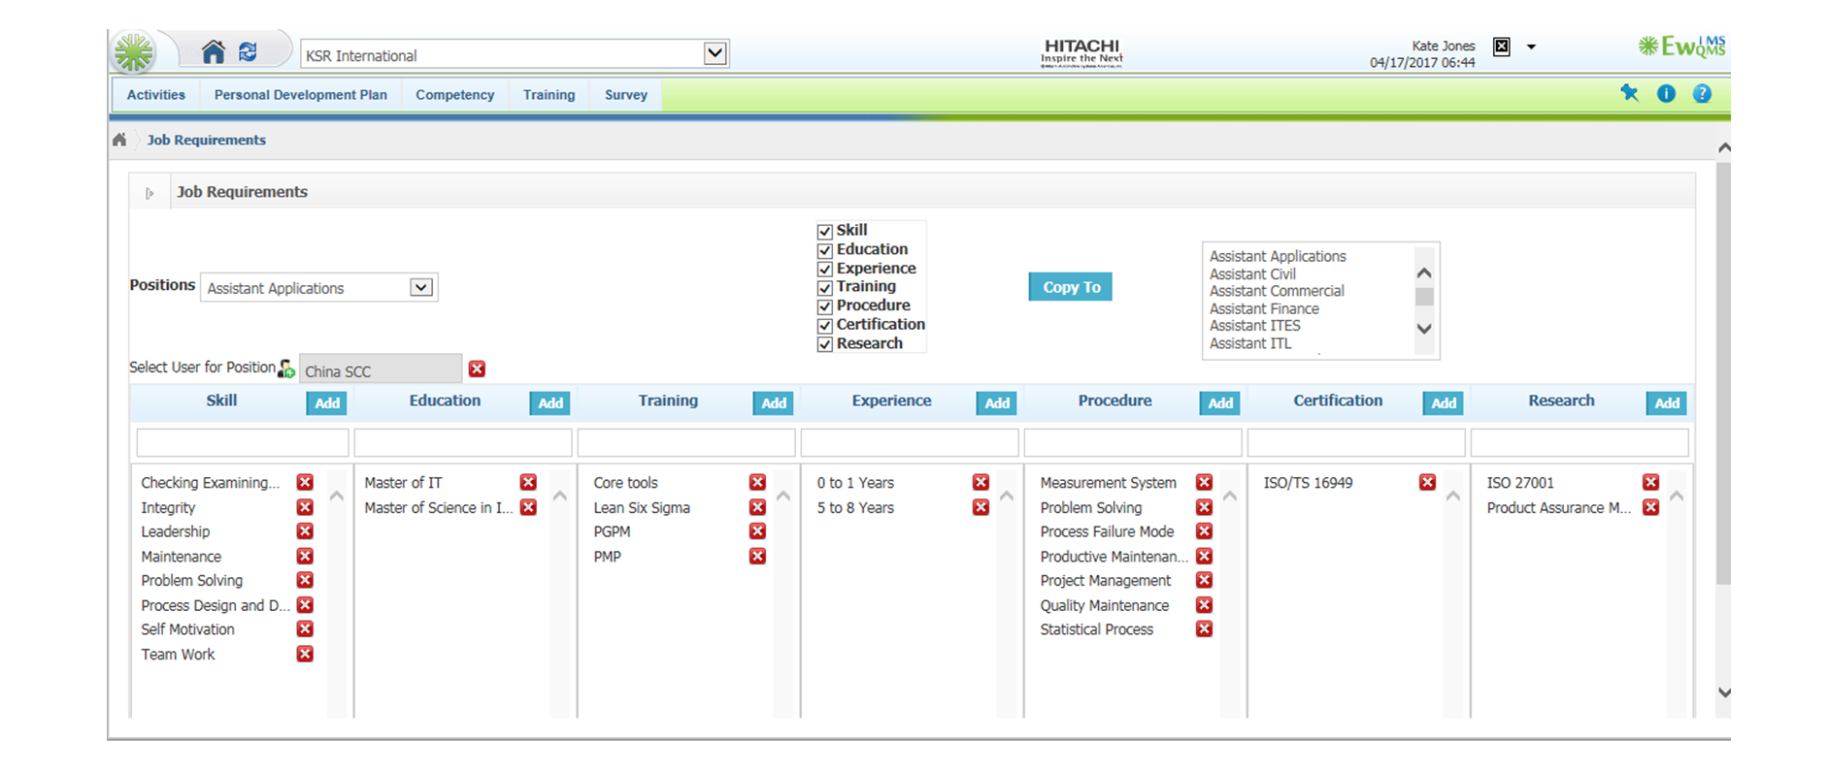
Task: Collapse the Job Requirements panel triangle
Action: pyautogui.click(x=150, y=193)
